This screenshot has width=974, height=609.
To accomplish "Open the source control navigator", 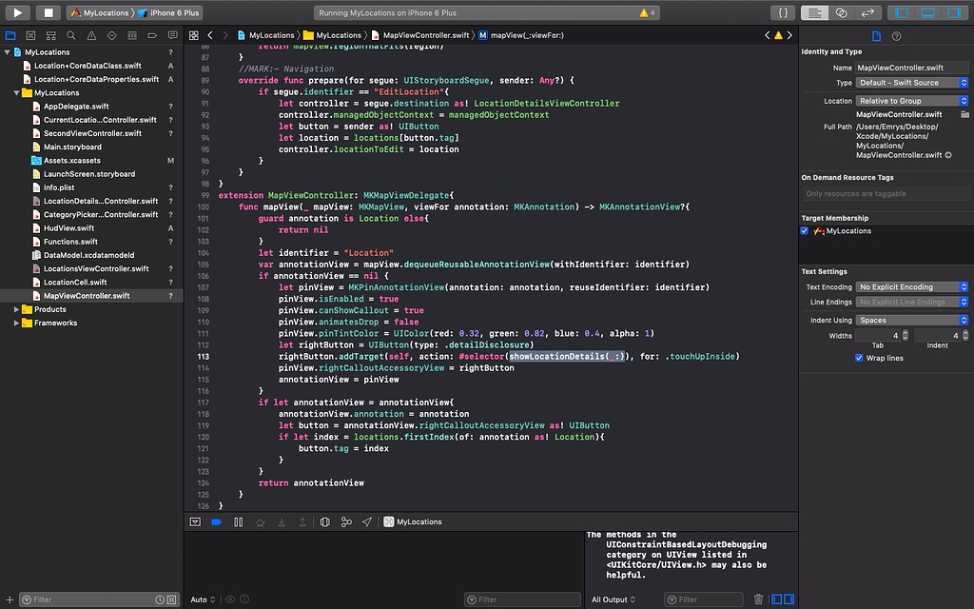I will (30, 35).
